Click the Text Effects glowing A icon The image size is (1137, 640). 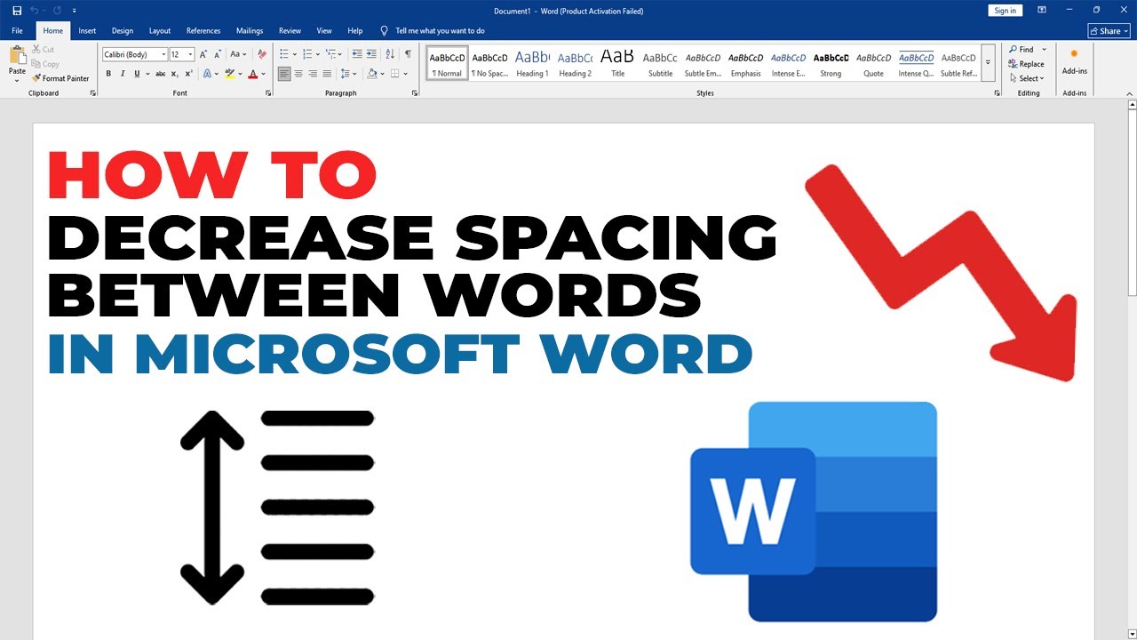tap(208, 74)
